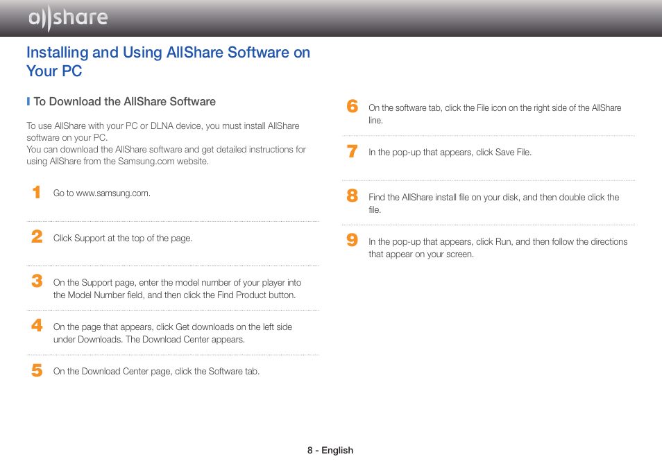Click step 9 line 'that appear on your screen.'

click(421, 254)
